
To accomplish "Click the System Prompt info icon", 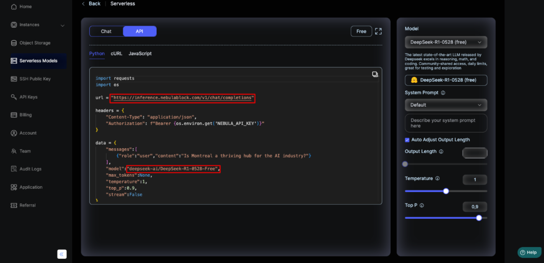I will pyautogui.click(x=443, y=93).
